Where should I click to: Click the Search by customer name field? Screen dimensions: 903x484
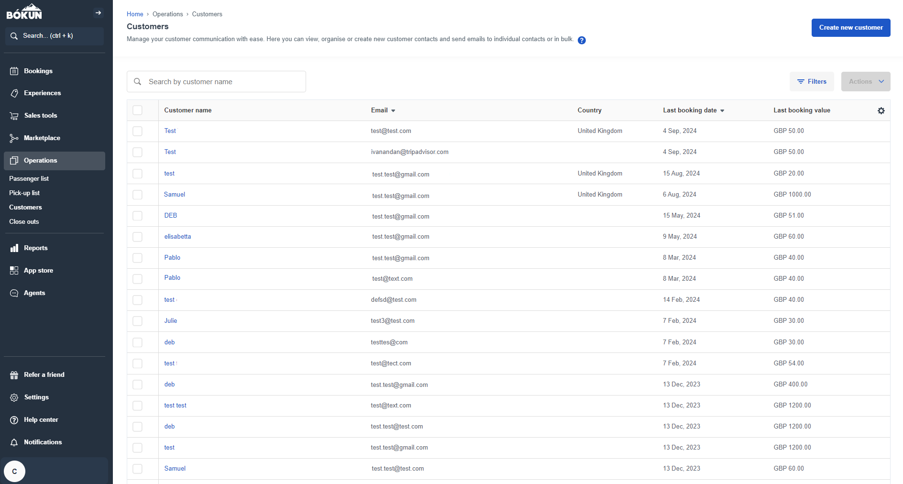tap(216, 81)
